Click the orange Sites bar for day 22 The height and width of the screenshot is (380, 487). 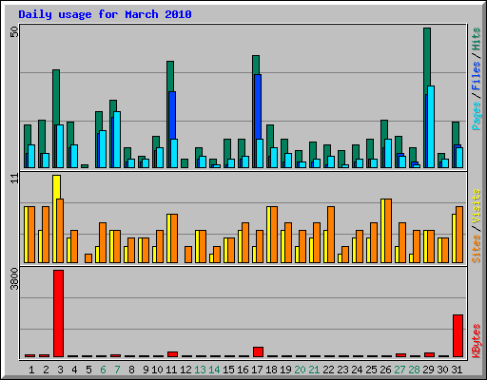[x=331, y=235]
